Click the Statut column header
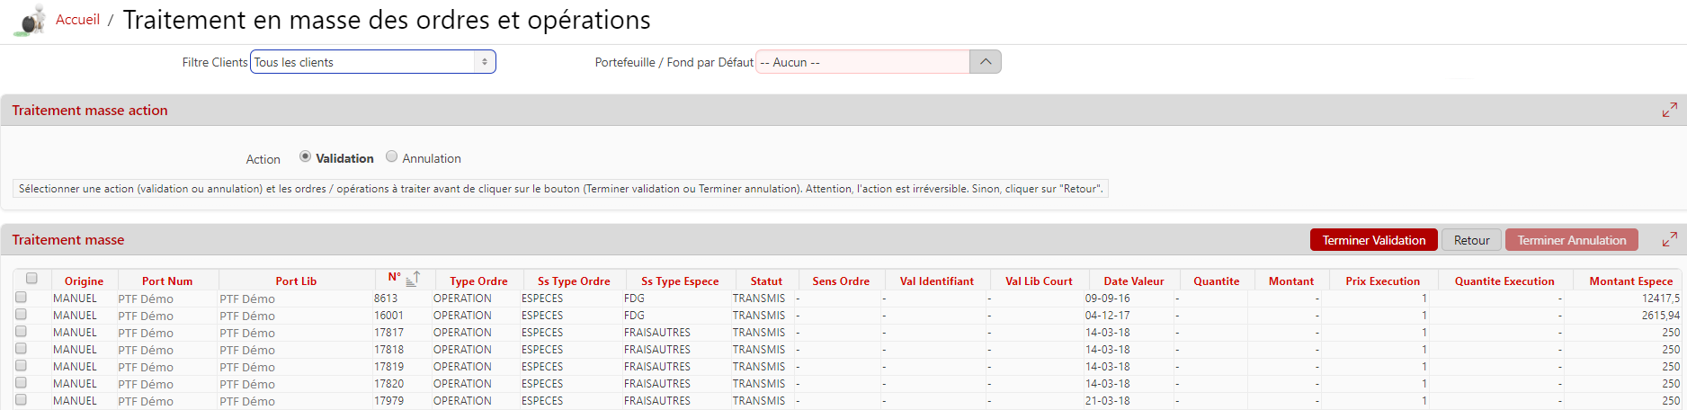The image size is (1687, 410). 766,281
